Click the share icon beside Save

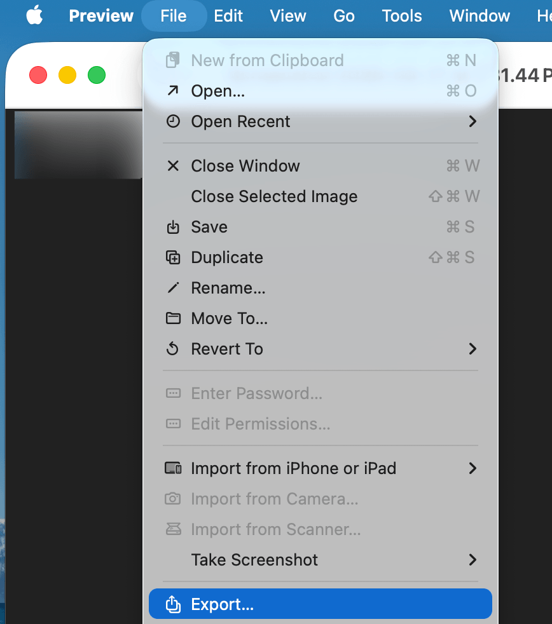pos(172,227)
